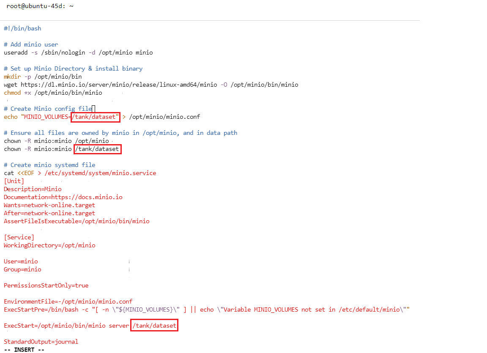Click the 'PermissionsStartOnly=true' line
The width and height of the screenshot is (487, 353).
(46, 285)
